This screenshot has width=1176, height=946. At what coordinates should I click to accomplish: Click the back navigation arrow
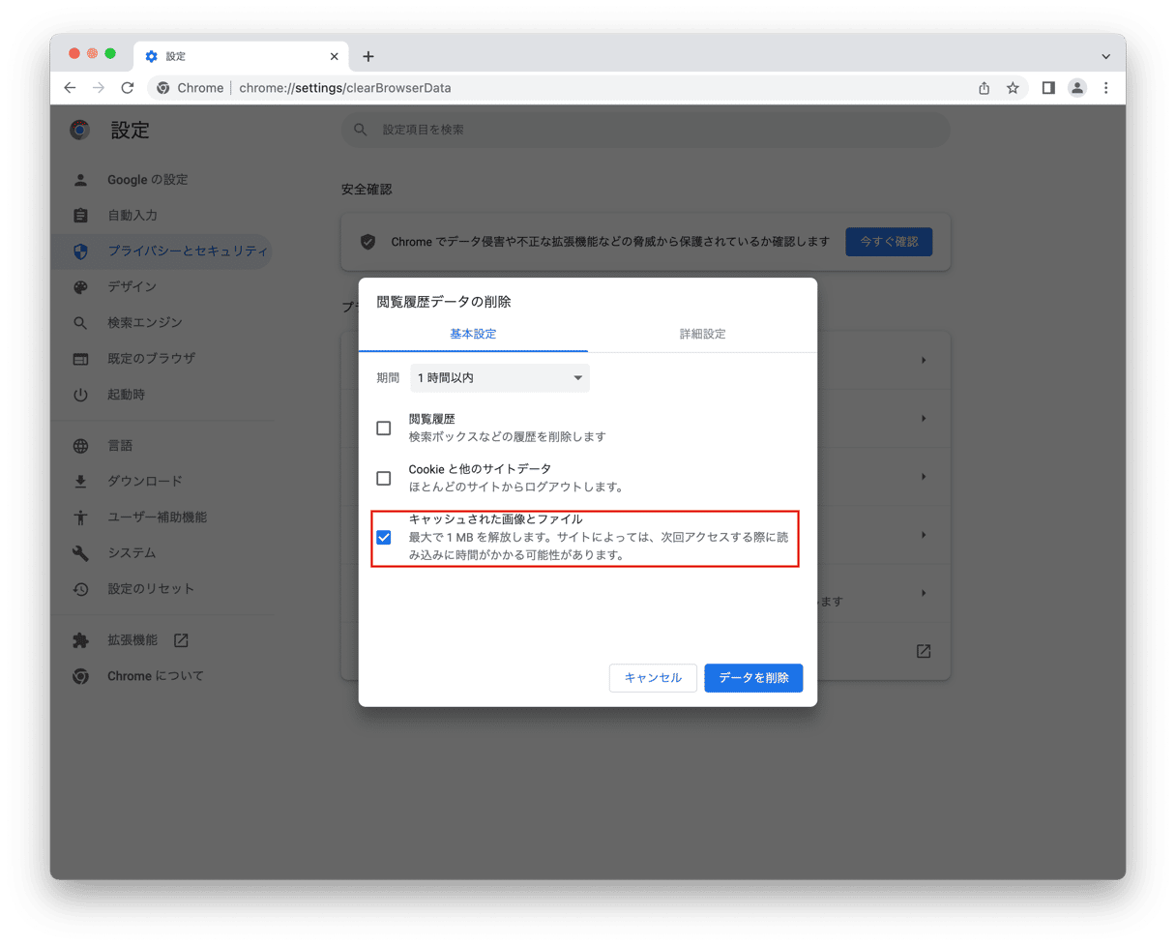(x=70, y=88)
